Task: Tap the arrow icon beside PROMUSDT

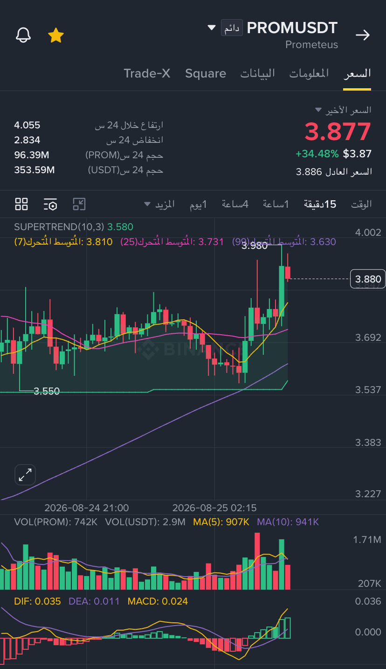Action: (x=363, y=35)
